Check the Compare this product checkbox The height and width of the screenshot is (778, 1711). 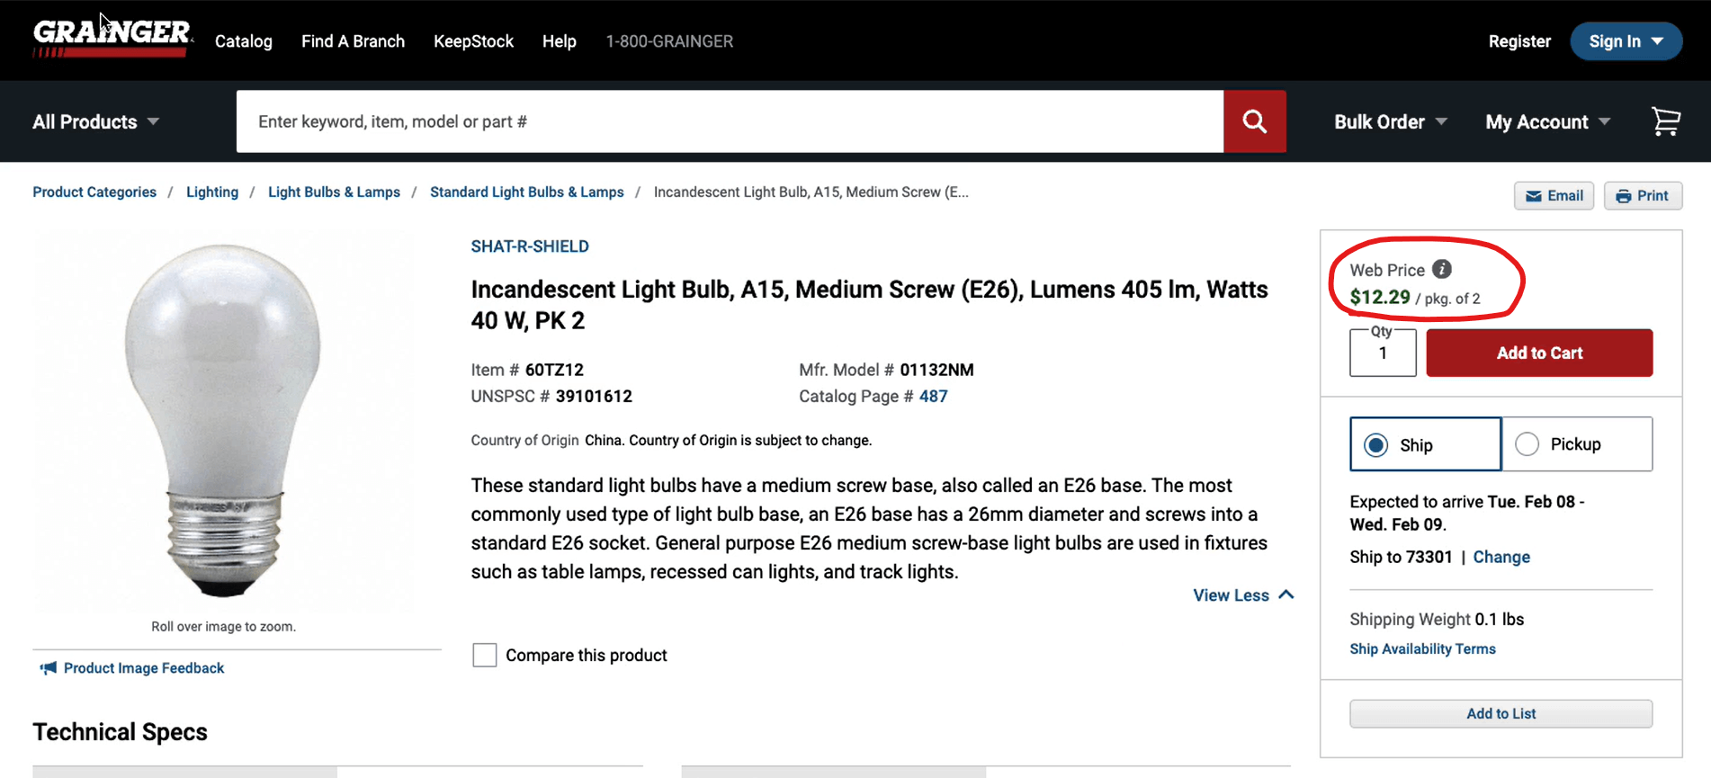[484, 655]
